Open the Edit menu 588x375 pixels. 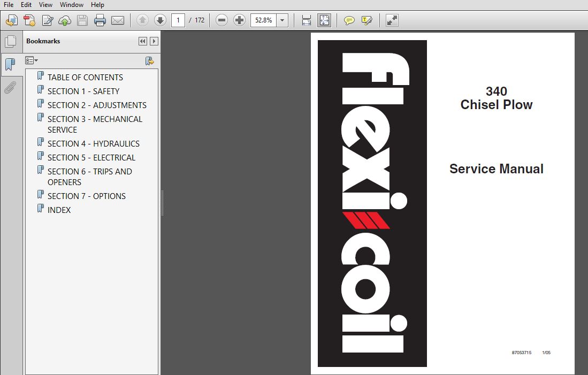point(26,4)
